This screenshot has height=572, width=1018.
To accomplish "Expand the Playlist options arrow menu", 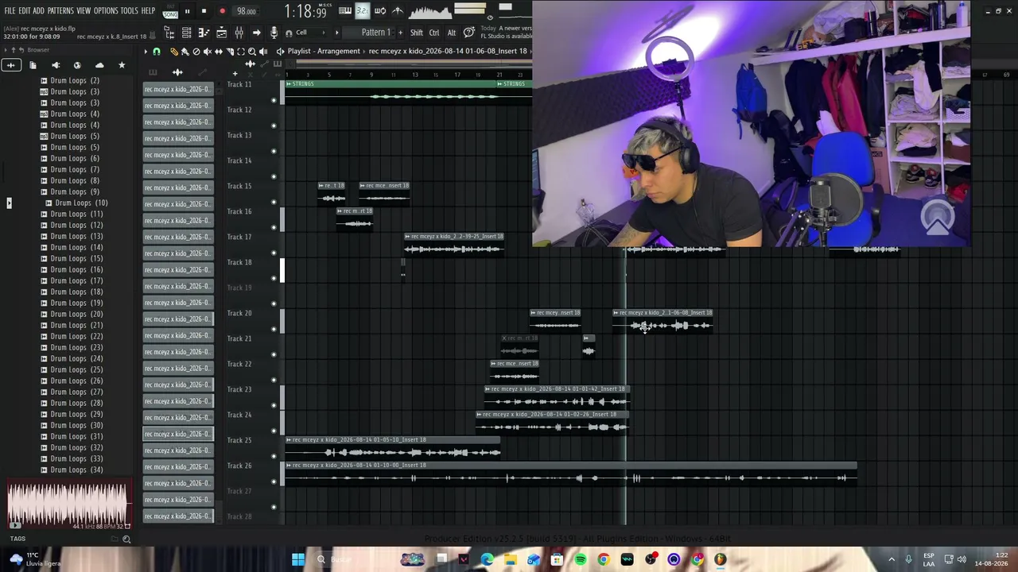I will (x=146, y=52).
